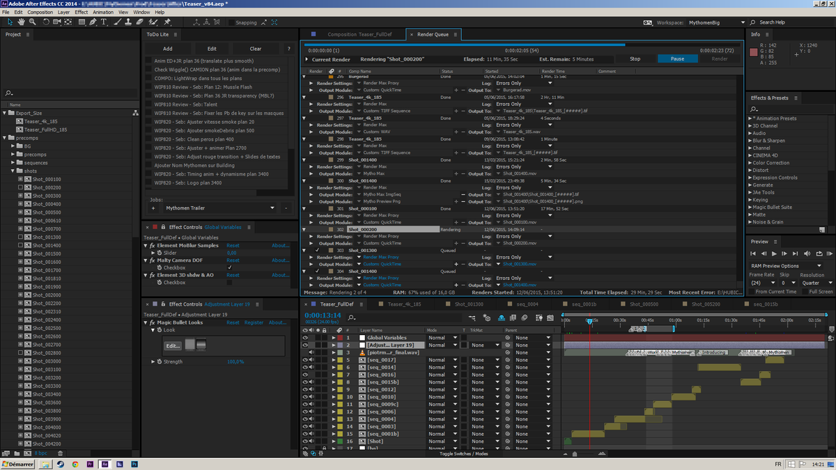Select the Rotation tool
The height and width of the screenshot is (470, 836).
[x=46, y=23]
